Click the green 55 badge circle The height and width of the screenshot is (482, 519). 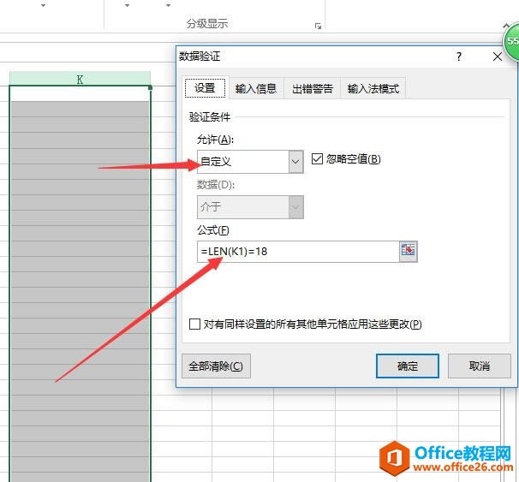click(x=511, y=42)
